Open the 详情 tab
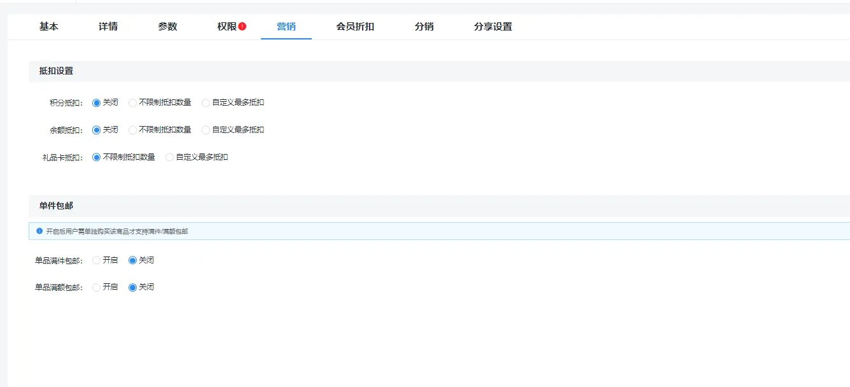The width and height of the screenshot is (850, 387). point(108,27)
